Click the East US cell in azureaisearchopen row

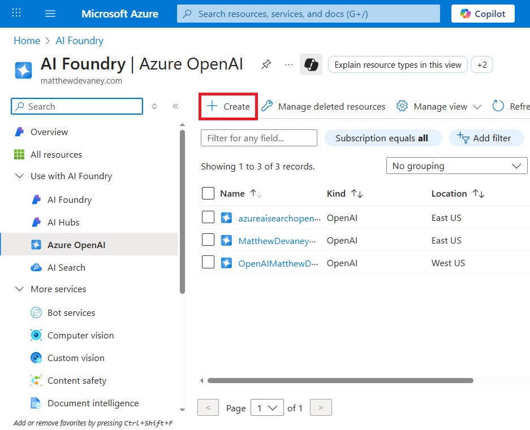446,218
